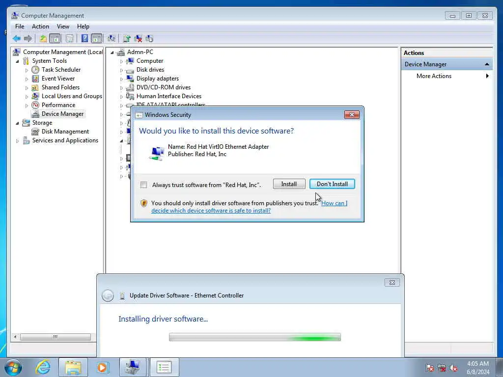Click the Task Scheduler clock icon
This screenshot has height=377, width=503.
[35, 70]
